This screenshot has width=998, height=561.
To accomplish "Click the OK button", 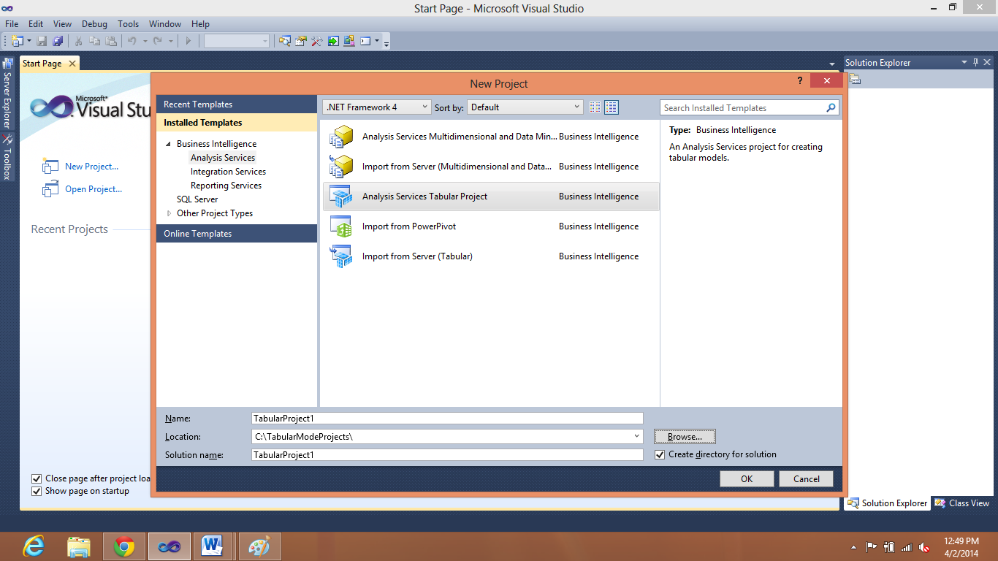I will point(747,479).
